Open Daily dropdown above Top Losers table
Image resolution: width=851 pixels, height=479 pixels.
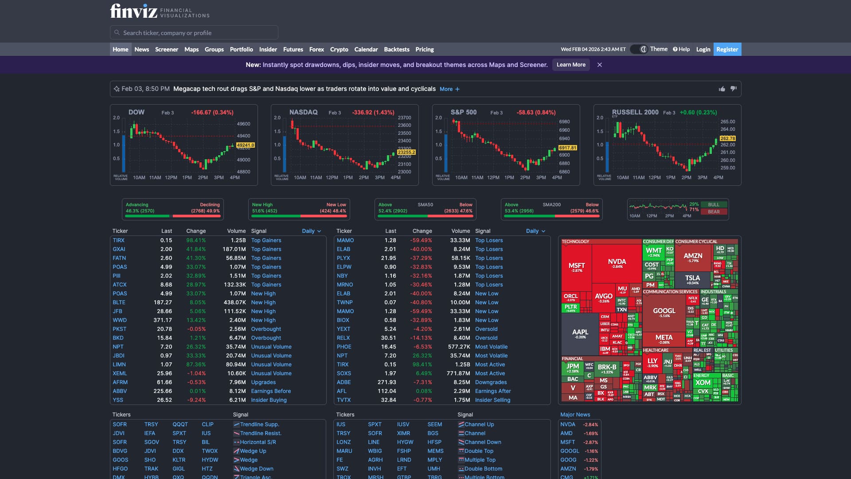[535, 231]
